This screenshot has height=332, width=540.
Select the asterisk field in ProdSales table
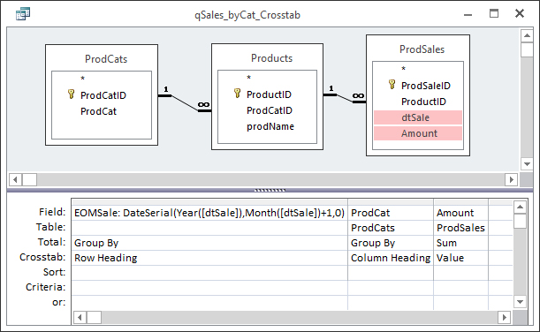coord(403,69)
